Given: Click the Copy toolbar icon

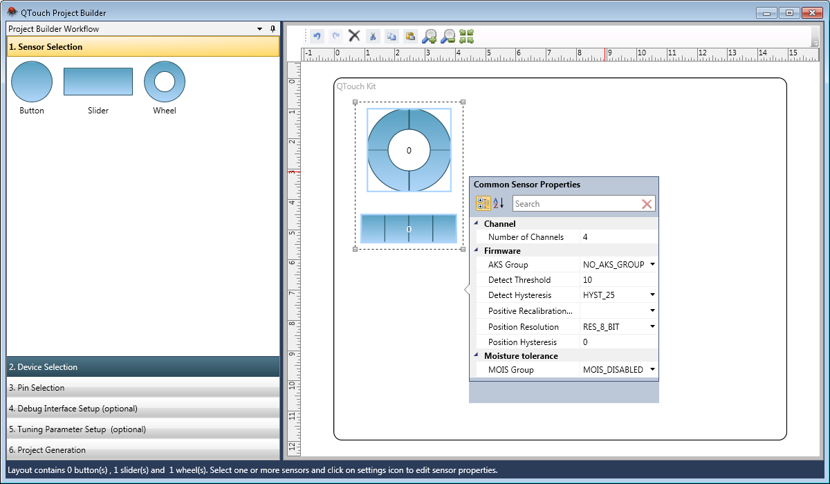Looking at the screenshot, I should tap(391, 36).
